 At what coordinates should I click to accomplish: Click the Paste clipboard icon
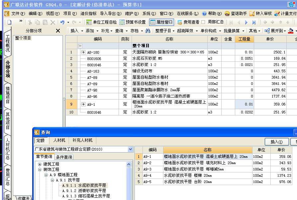coord(45,22)
